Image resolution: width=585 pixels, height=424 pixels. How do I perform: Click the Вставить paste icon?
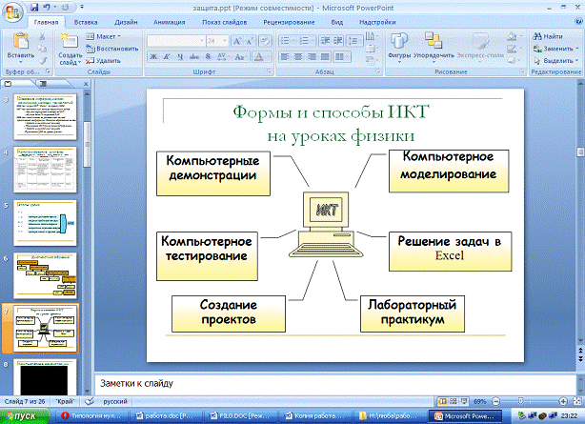[x=20, y=39]
